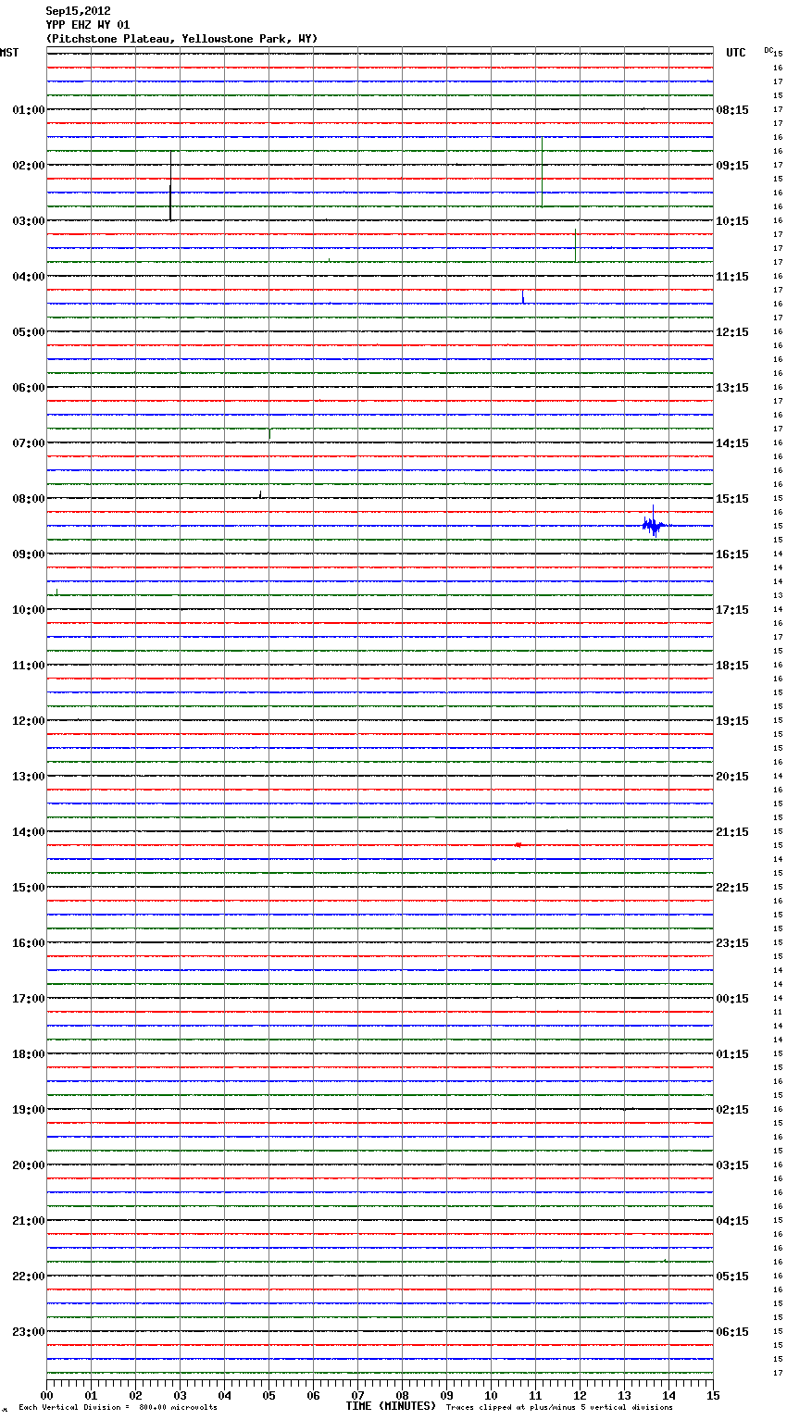
Task: Click the 04:15 UTC time label
Action: click(x=732, y=1221)
